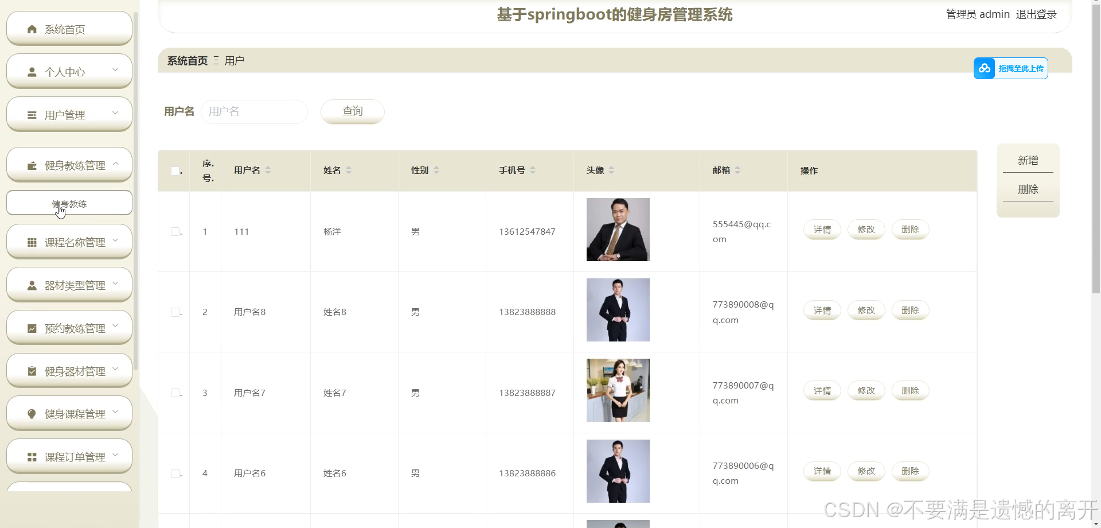Viewport: 1101px width, 528px height.
Task: Open the 健身教练 submenu item
Action: [x=69, y=203]
